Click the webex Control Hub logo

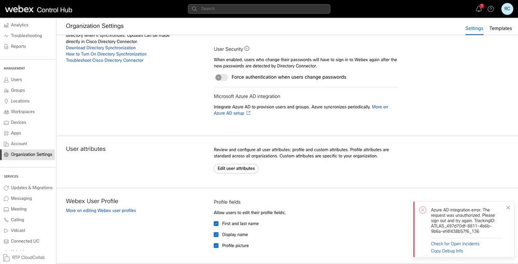[39, 9]
